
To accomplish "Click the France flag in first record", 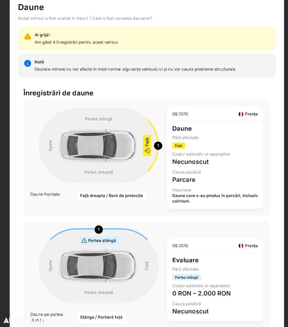I will click(x=241, y=114).
